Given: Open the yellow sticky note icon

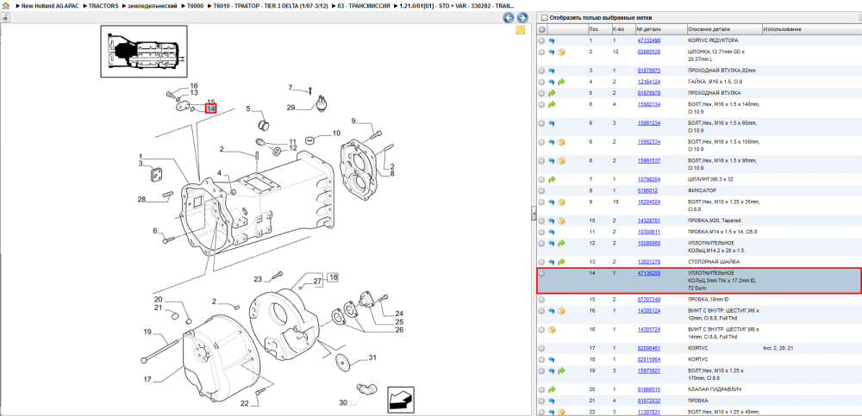Looking at the screenshot, I should pos(520,30).
